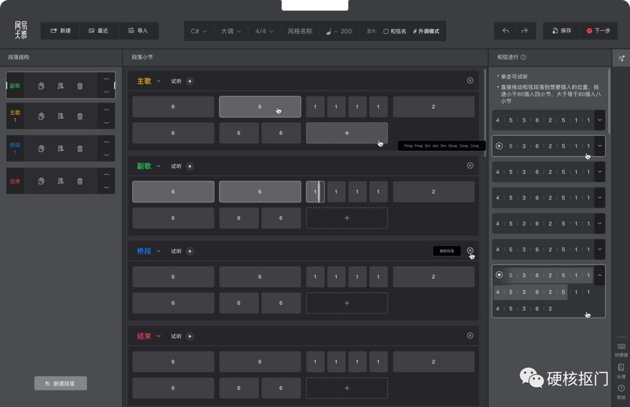Screen dimensions: 630x407
Task: Add a measure in the 桥段 section
Action: pos(346,303)
